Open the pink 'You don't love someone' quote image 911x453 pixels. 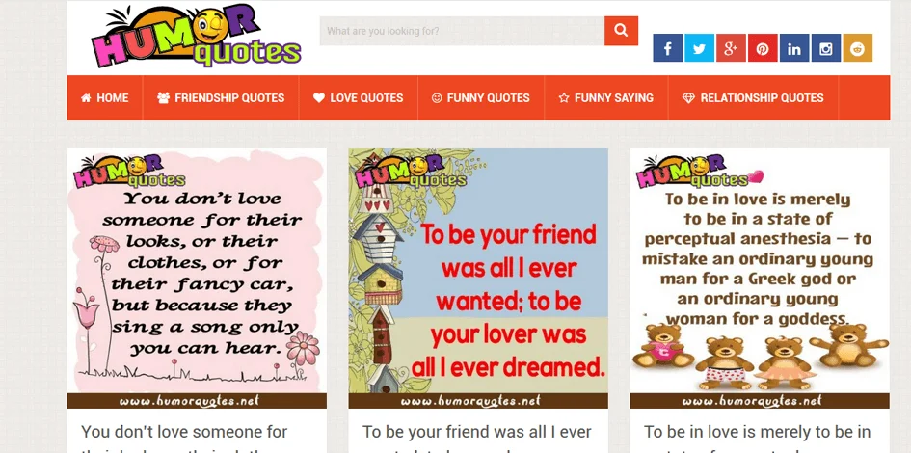coord(197,279)
